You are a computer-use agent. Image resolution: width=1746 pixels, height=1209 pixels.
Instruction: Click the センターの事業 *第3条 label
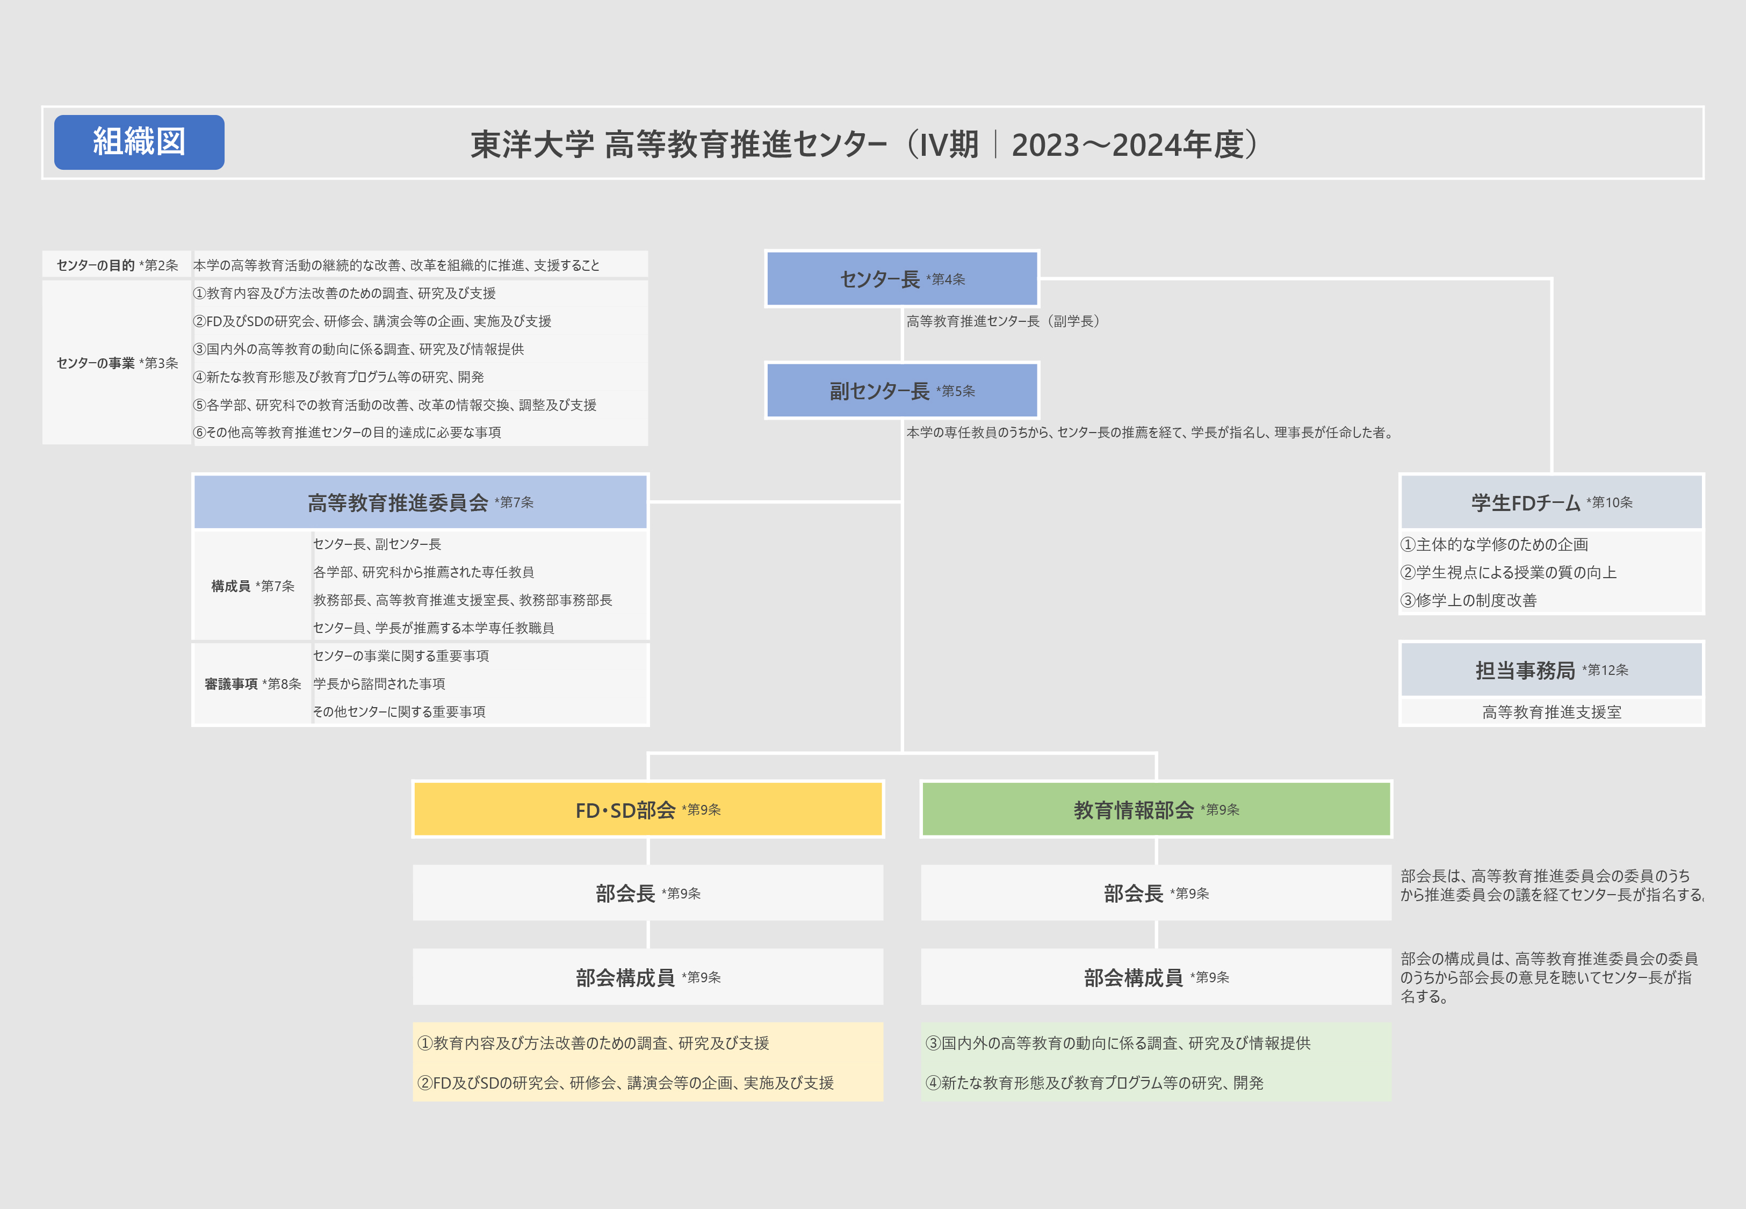117,363
